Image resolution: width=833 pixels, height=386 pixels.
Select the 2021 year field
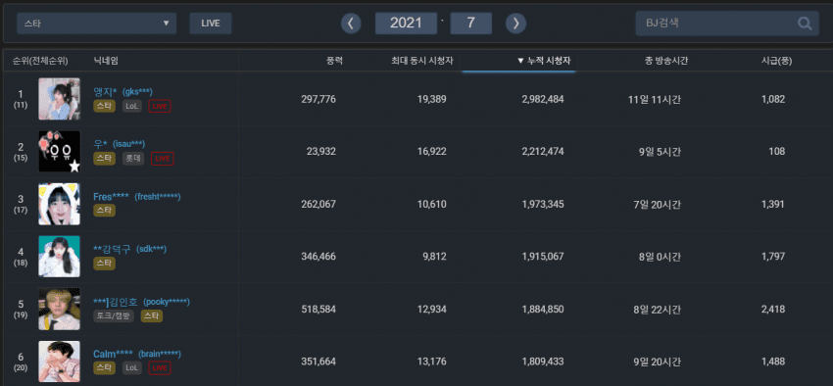(x=406, y=24)
